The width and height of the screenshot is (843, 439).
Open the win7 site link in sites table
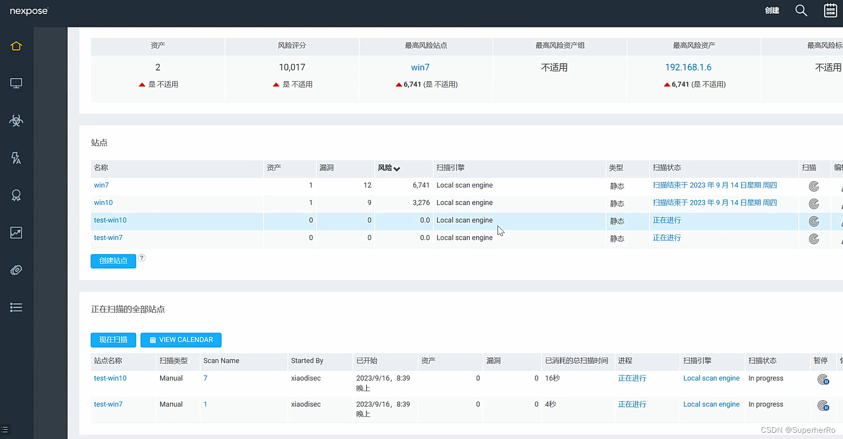click(101, 185)
